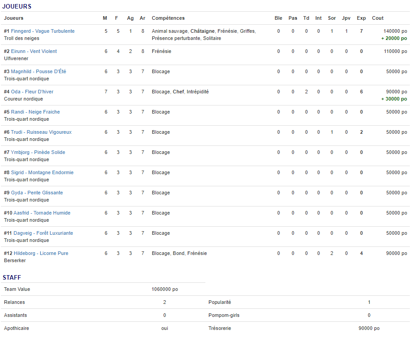Viewport: 413px width, 338px height.
Task: Click the Trésorerie value 90000 po
Action: point(369,329)
